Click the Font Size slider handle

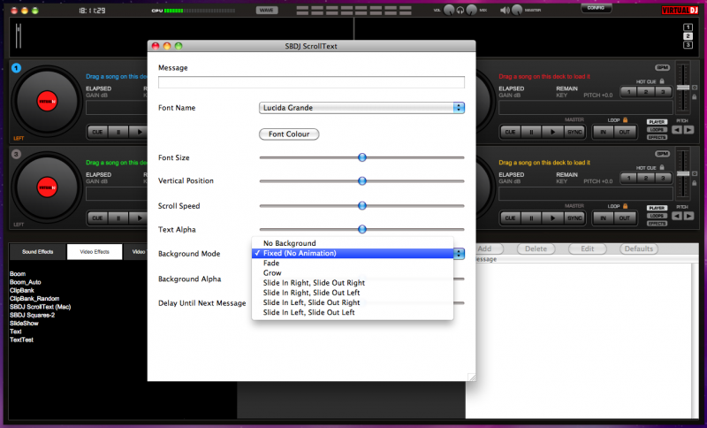pos(361,157)
